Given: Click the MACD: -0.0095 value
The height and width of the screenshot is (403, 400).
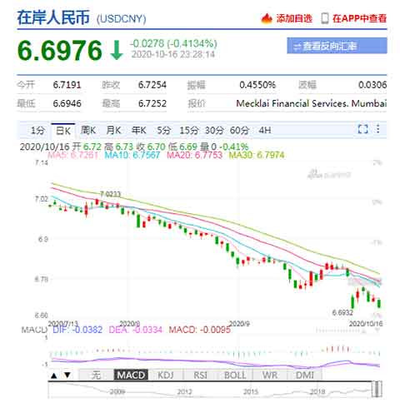Looking at the screenshot, I should (x=200, y=330).
